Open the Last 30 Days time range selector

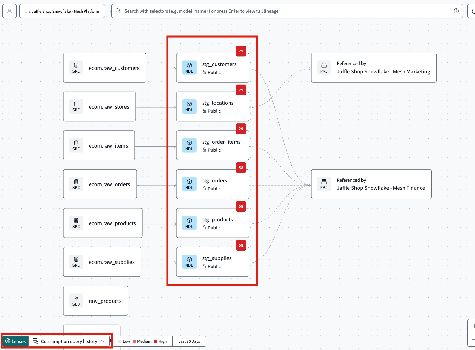pyautogui.click(x=189, y=341)
